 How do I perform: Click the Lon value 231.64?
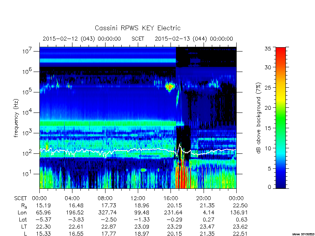tap(173, 212)
